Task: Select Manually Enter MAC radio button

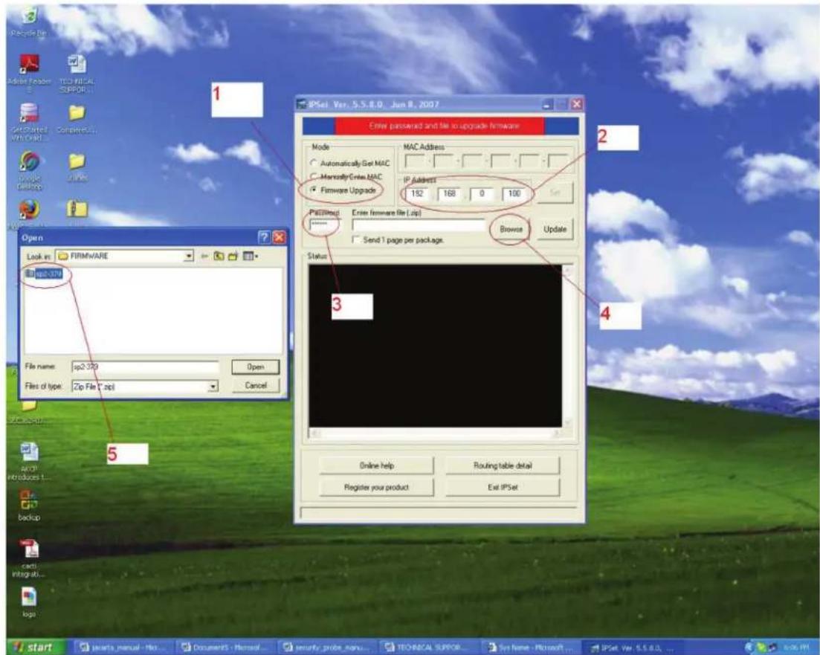Action: pyautogui.click(x=314, y=177)
